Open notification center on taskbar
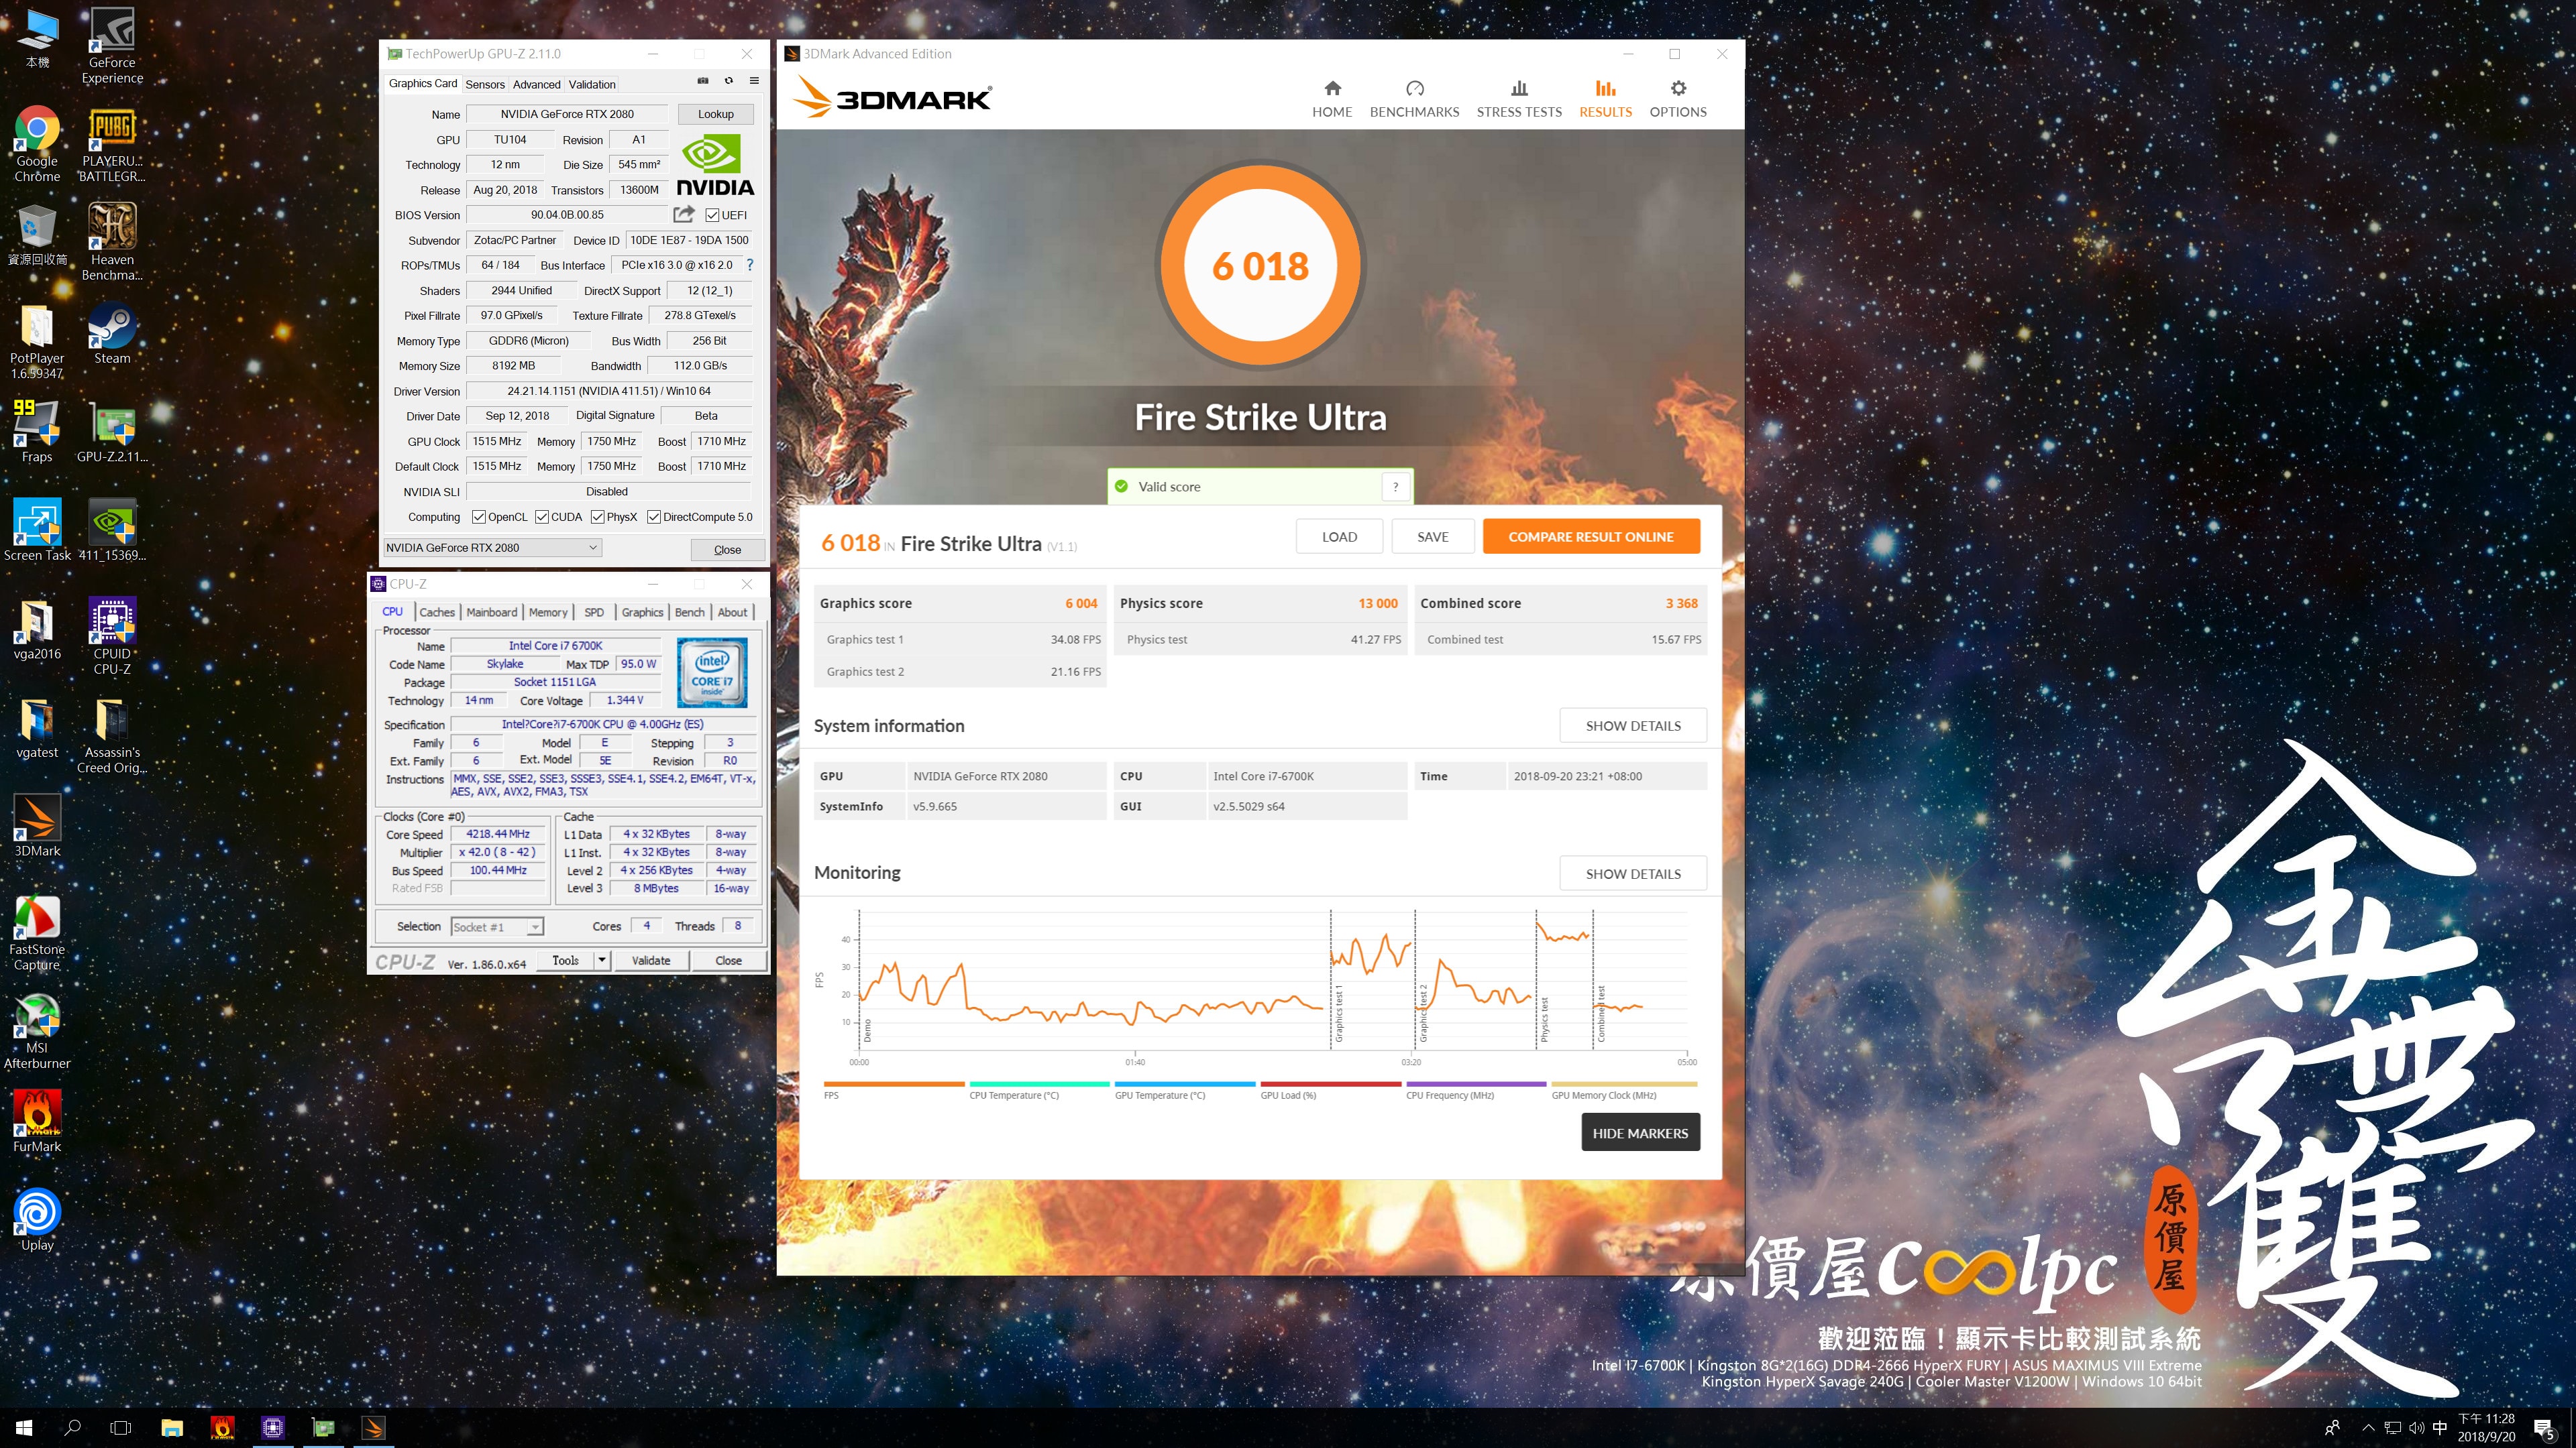 (2543, 1428)
